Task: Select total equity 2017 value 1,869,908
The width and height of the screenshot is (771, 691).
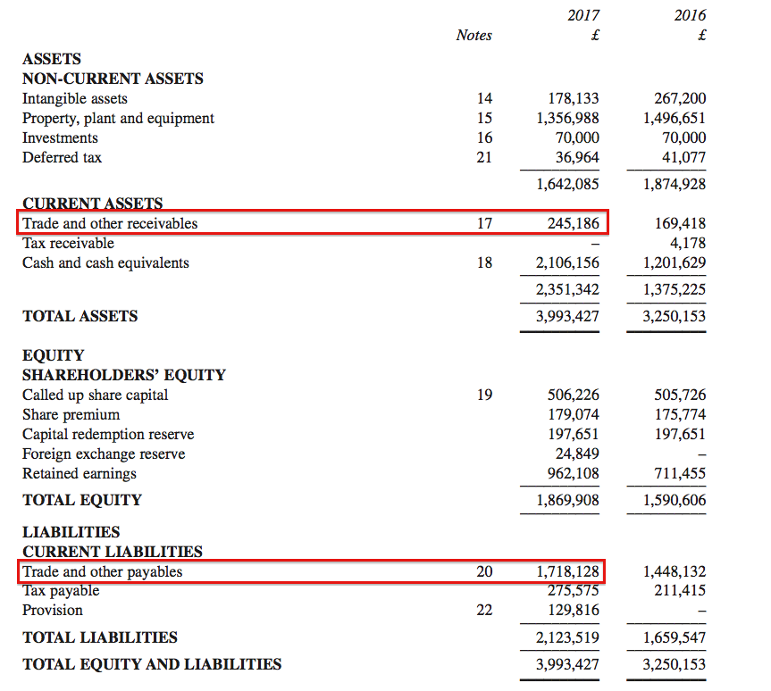Action: click(x=567, y=500)
